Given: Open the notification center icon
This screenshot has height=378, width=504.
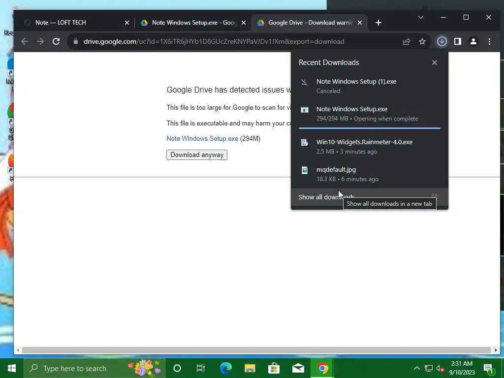Looking at the screenshot, I should pos(489,368).
